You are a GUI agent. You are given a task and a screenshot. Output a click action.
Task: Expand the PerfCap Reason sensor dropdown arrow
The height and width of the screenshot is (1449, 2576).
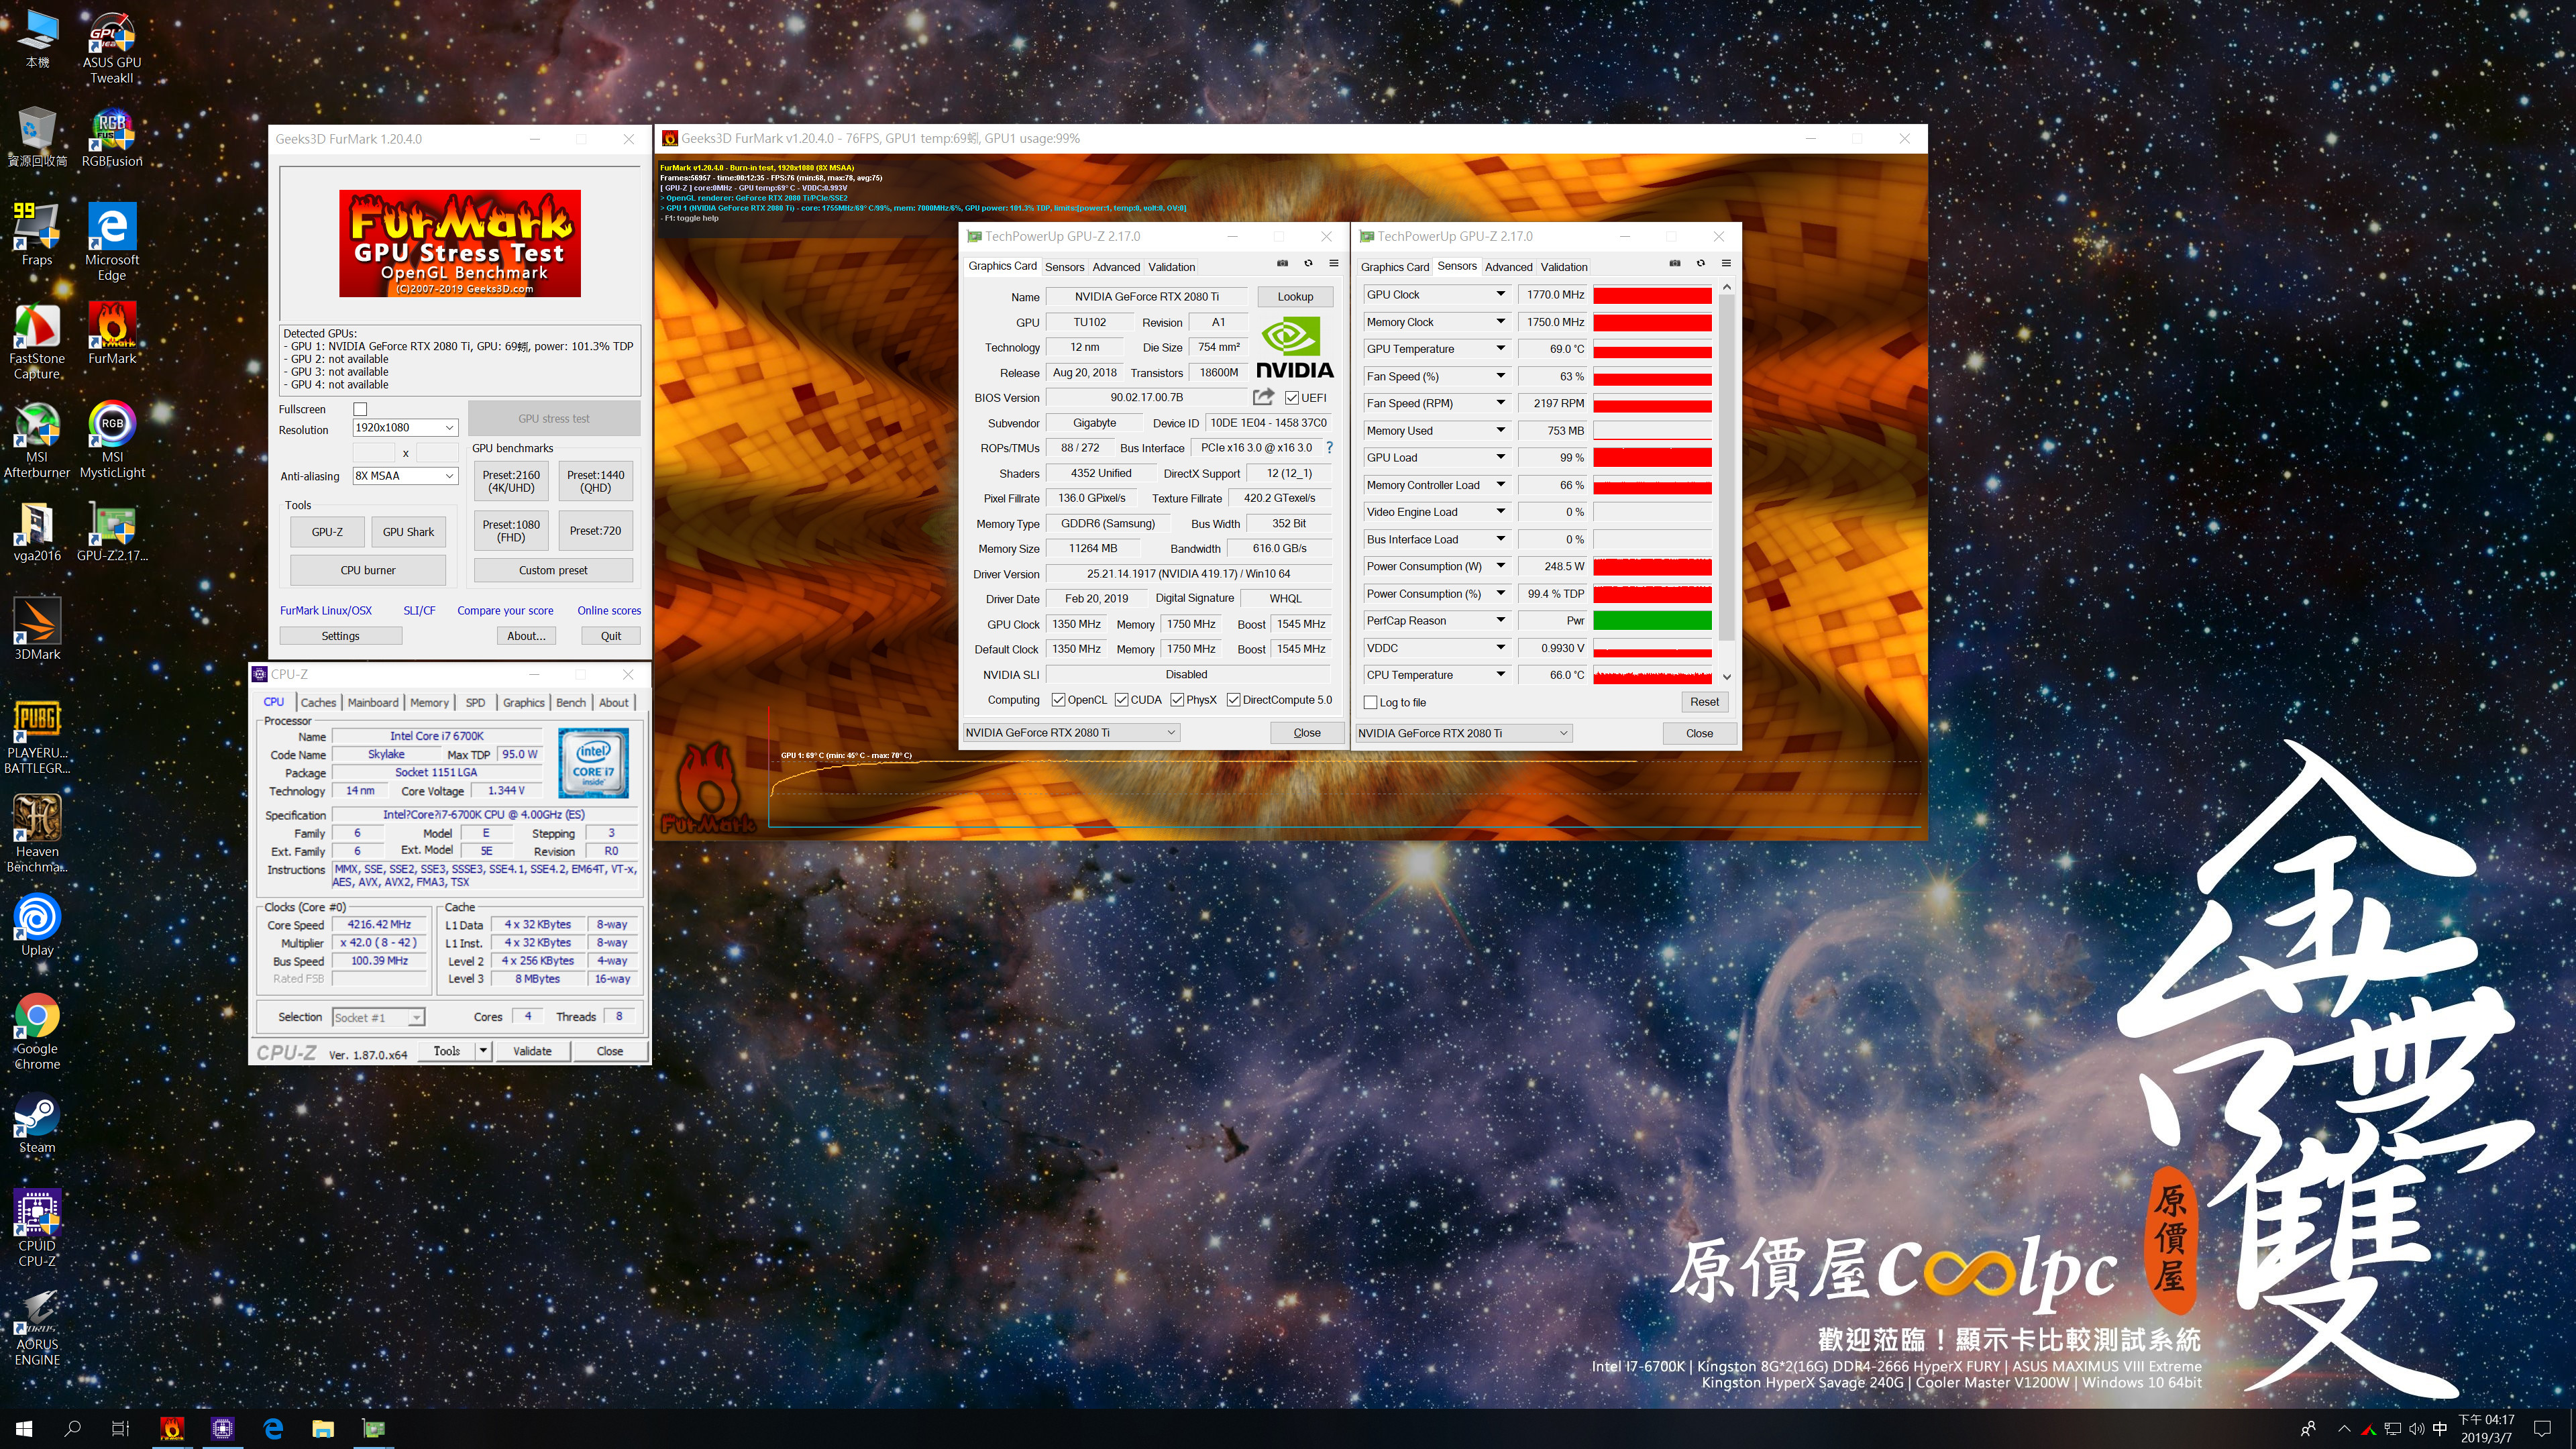point(1500,620)
